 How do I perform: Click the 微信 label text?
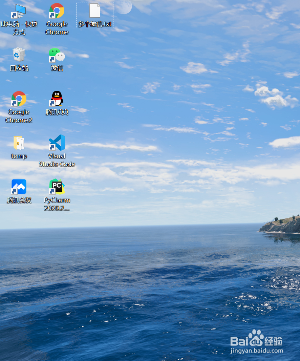coord(57,68)
